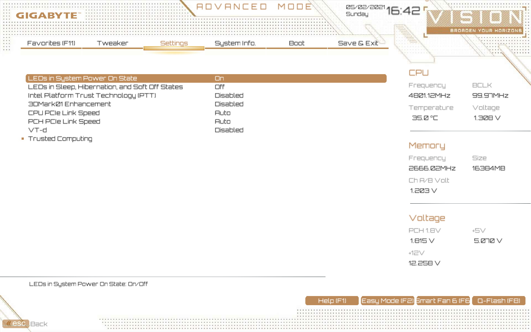Screen dimensions: 531x332
Task: Toggle the VT-d Disabled value
Action: [229, 130]
